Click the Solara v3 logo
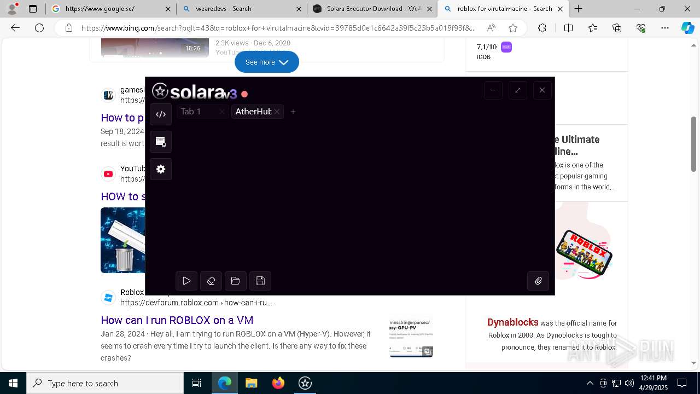 coord(194,91)
